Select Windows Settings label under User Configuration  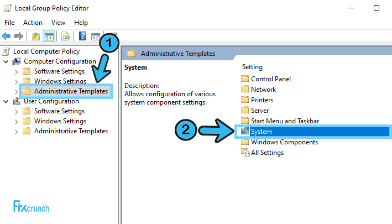click(60, 121)
